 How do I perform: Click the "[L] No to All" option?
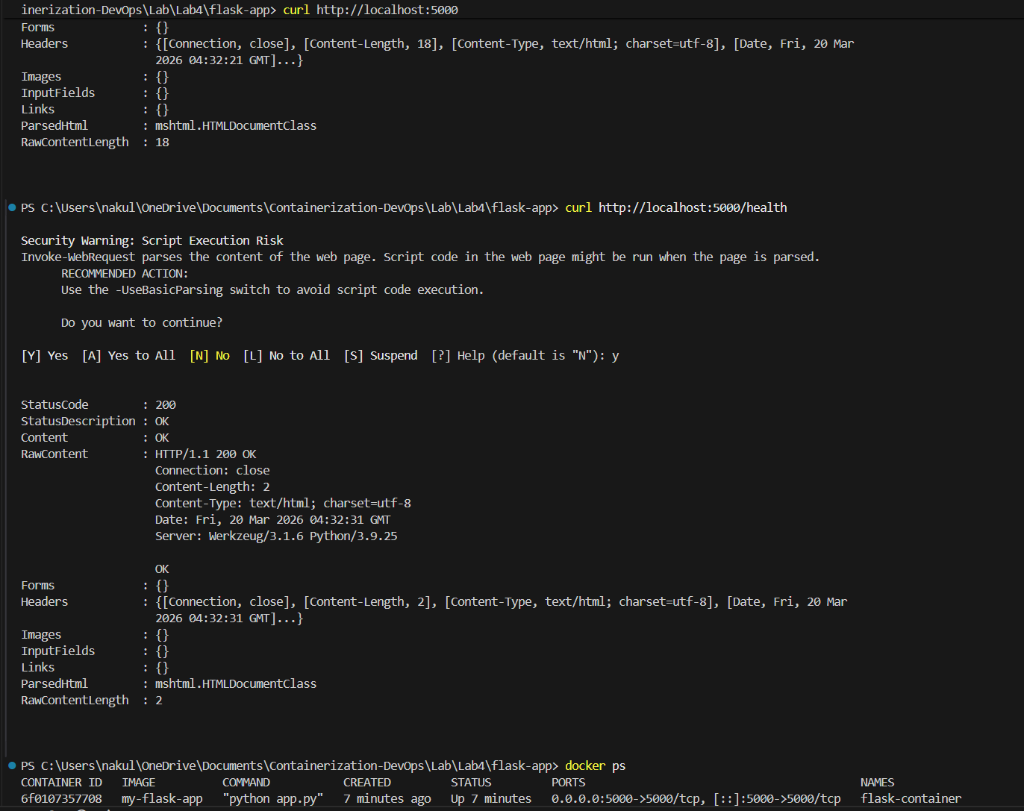pyautogui.click(x=287, y=355)
